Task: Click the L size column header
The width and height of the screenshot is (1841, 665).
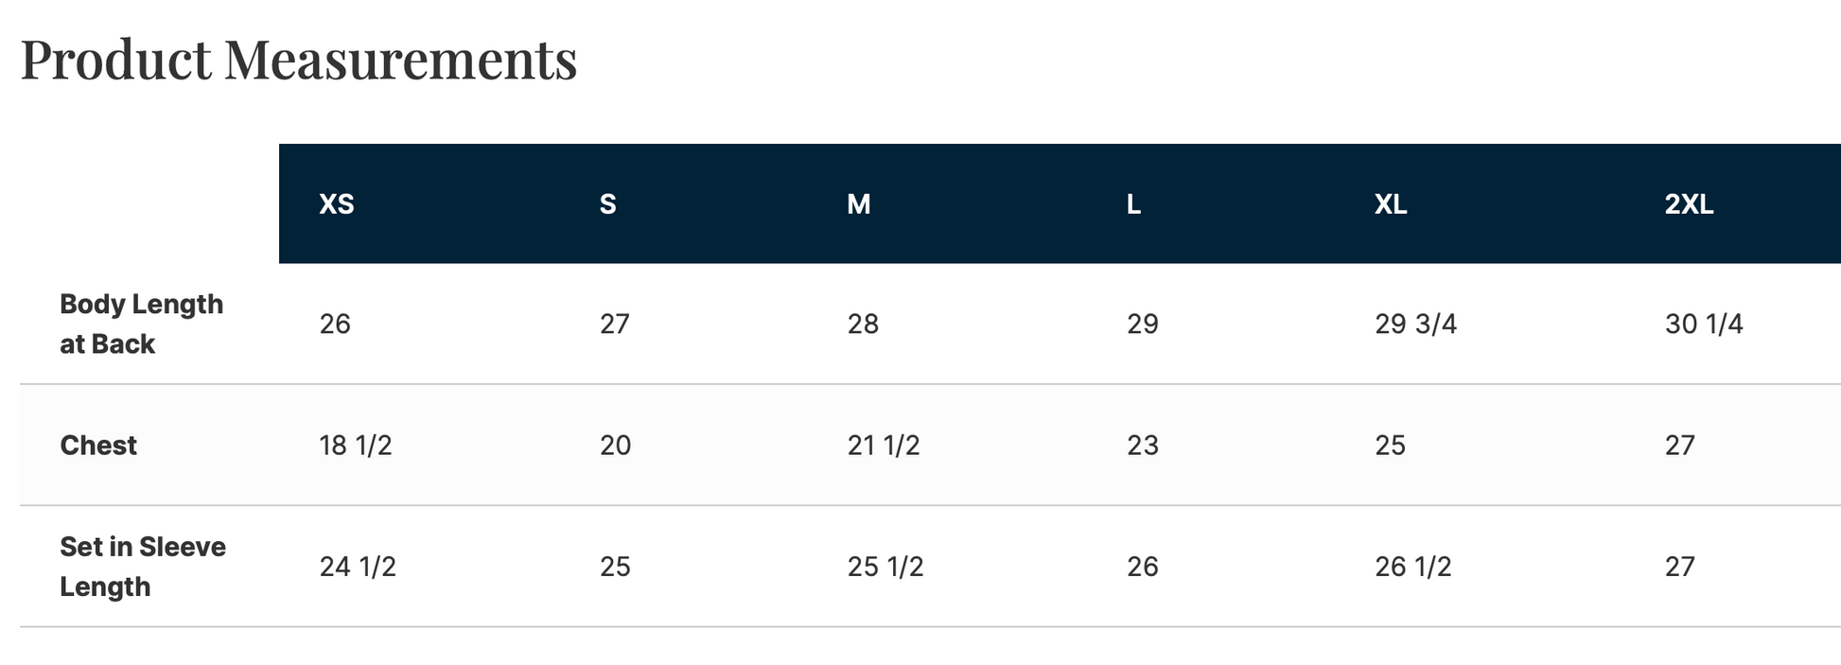Action: pyautogui.click(x=1133, y=204)
